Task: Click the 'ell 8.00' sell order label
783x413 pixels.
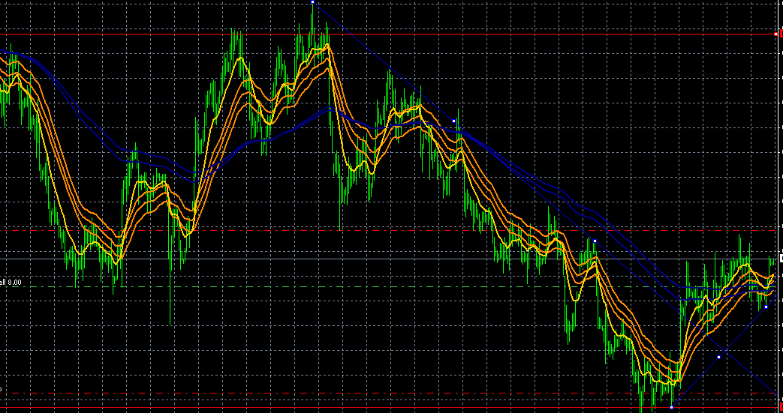Action: pos(11,283)
